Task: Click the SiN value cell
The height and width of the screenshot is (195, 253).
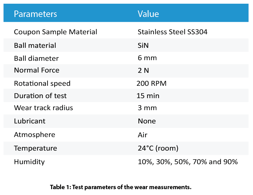Action: [x=143, y=45]
